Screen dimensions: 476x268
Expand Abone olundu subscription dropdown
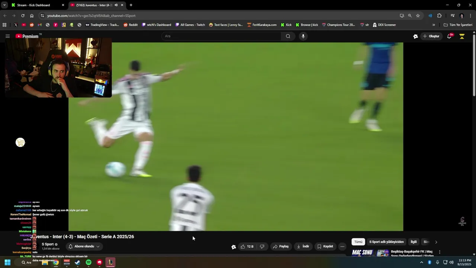point(84,246)
